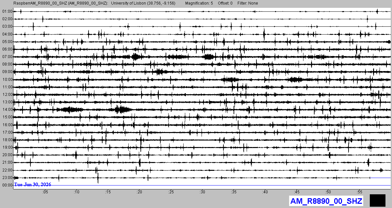This screenshot has width=392, height=208.
Task: Click the 12:00 hour label
Action: pos(7,95)
